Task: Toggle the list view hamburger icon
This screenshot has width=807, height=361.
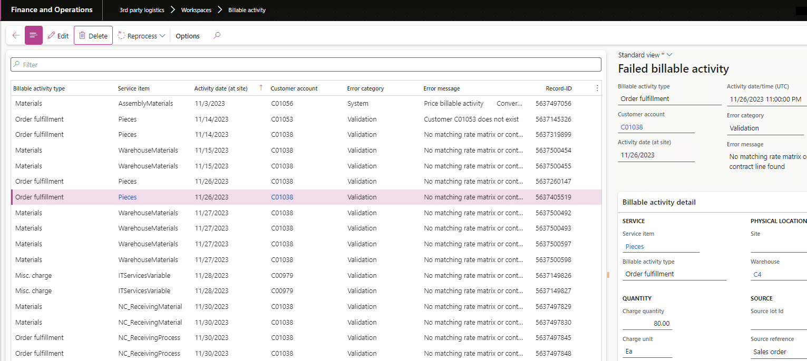Action: [x=34, y=35]
